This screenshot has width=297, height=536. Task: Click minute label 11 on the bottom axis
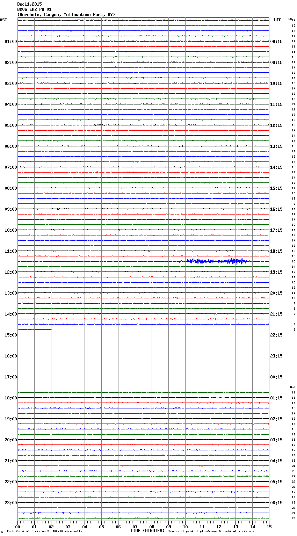click(x=202, y=527)
